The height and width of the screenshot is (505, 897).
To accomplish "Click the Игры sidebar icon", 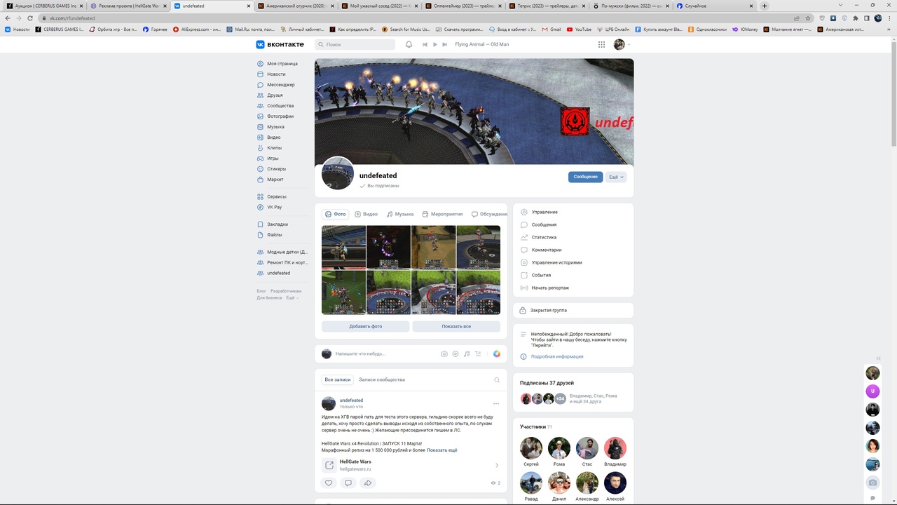I will tap(261, 159).
